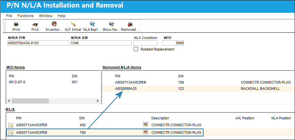Click the W/O field showing 5969
The width and height of the screenshot is (295, 140).
[173, 43]
